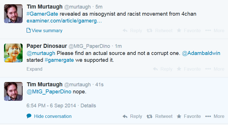Hide conversation speech bubble toggle
This screenshot has width=228, height=125.
(29, 116)
